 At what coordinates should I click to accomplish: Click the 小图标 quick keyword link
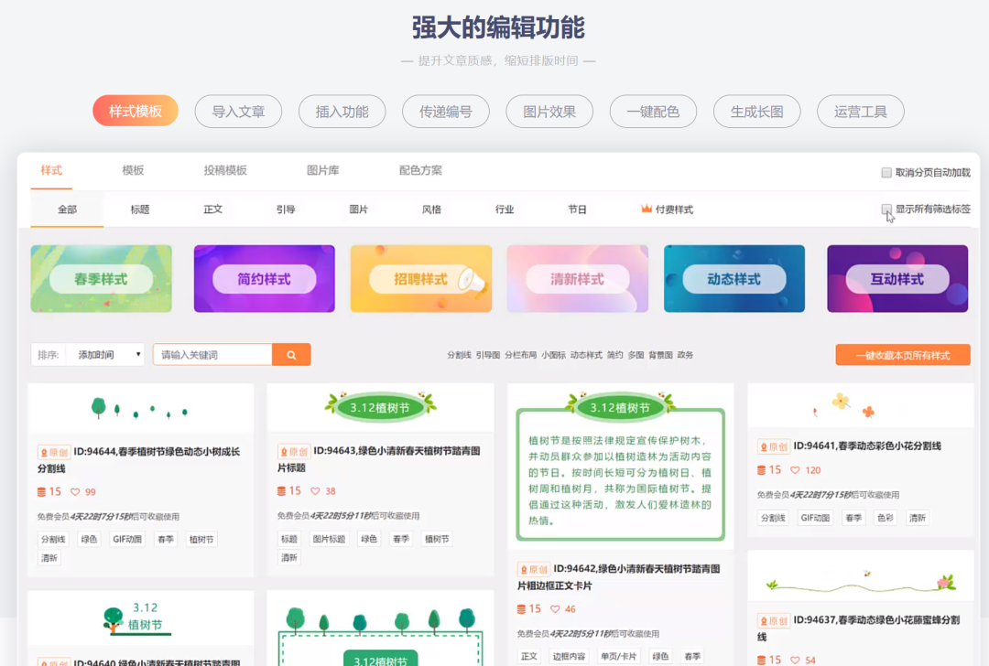(553, 355)
